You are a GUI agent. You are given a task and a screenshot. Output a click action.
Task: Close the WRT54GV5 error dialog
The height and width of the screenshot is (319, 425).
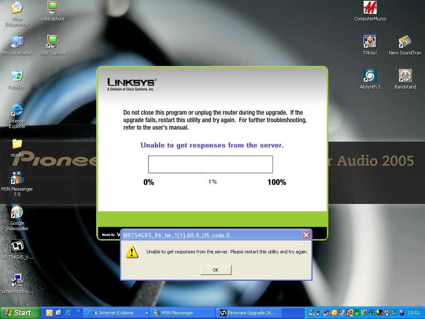click(306, 235)
